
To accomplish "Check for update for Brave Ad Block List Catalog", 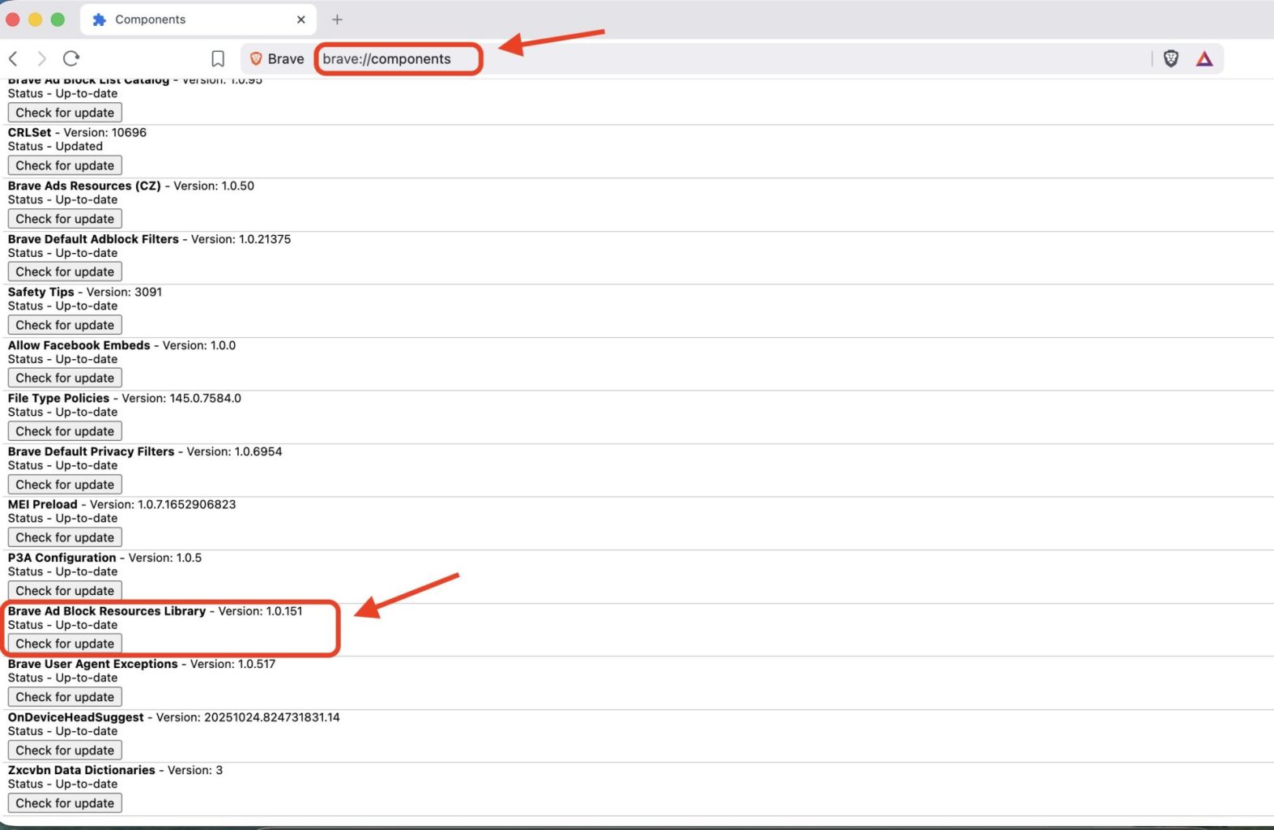I will click(65, 113).
